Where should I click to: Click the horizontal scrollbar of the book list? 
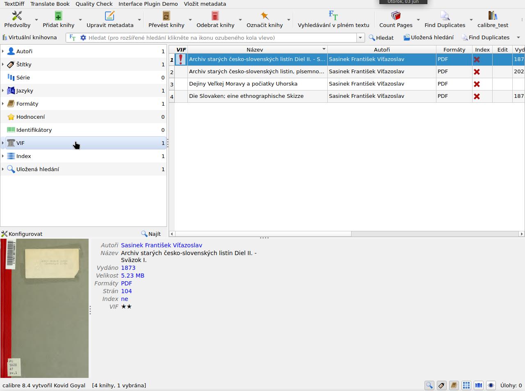click(x=263, y=234)
